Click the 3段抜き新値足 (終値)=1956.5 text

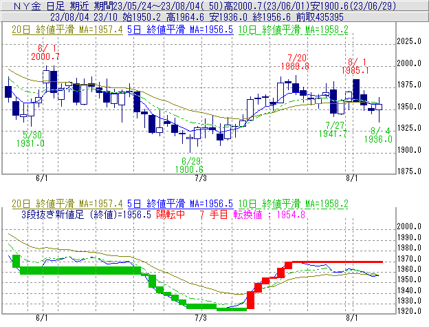click(x=86, y=214)
